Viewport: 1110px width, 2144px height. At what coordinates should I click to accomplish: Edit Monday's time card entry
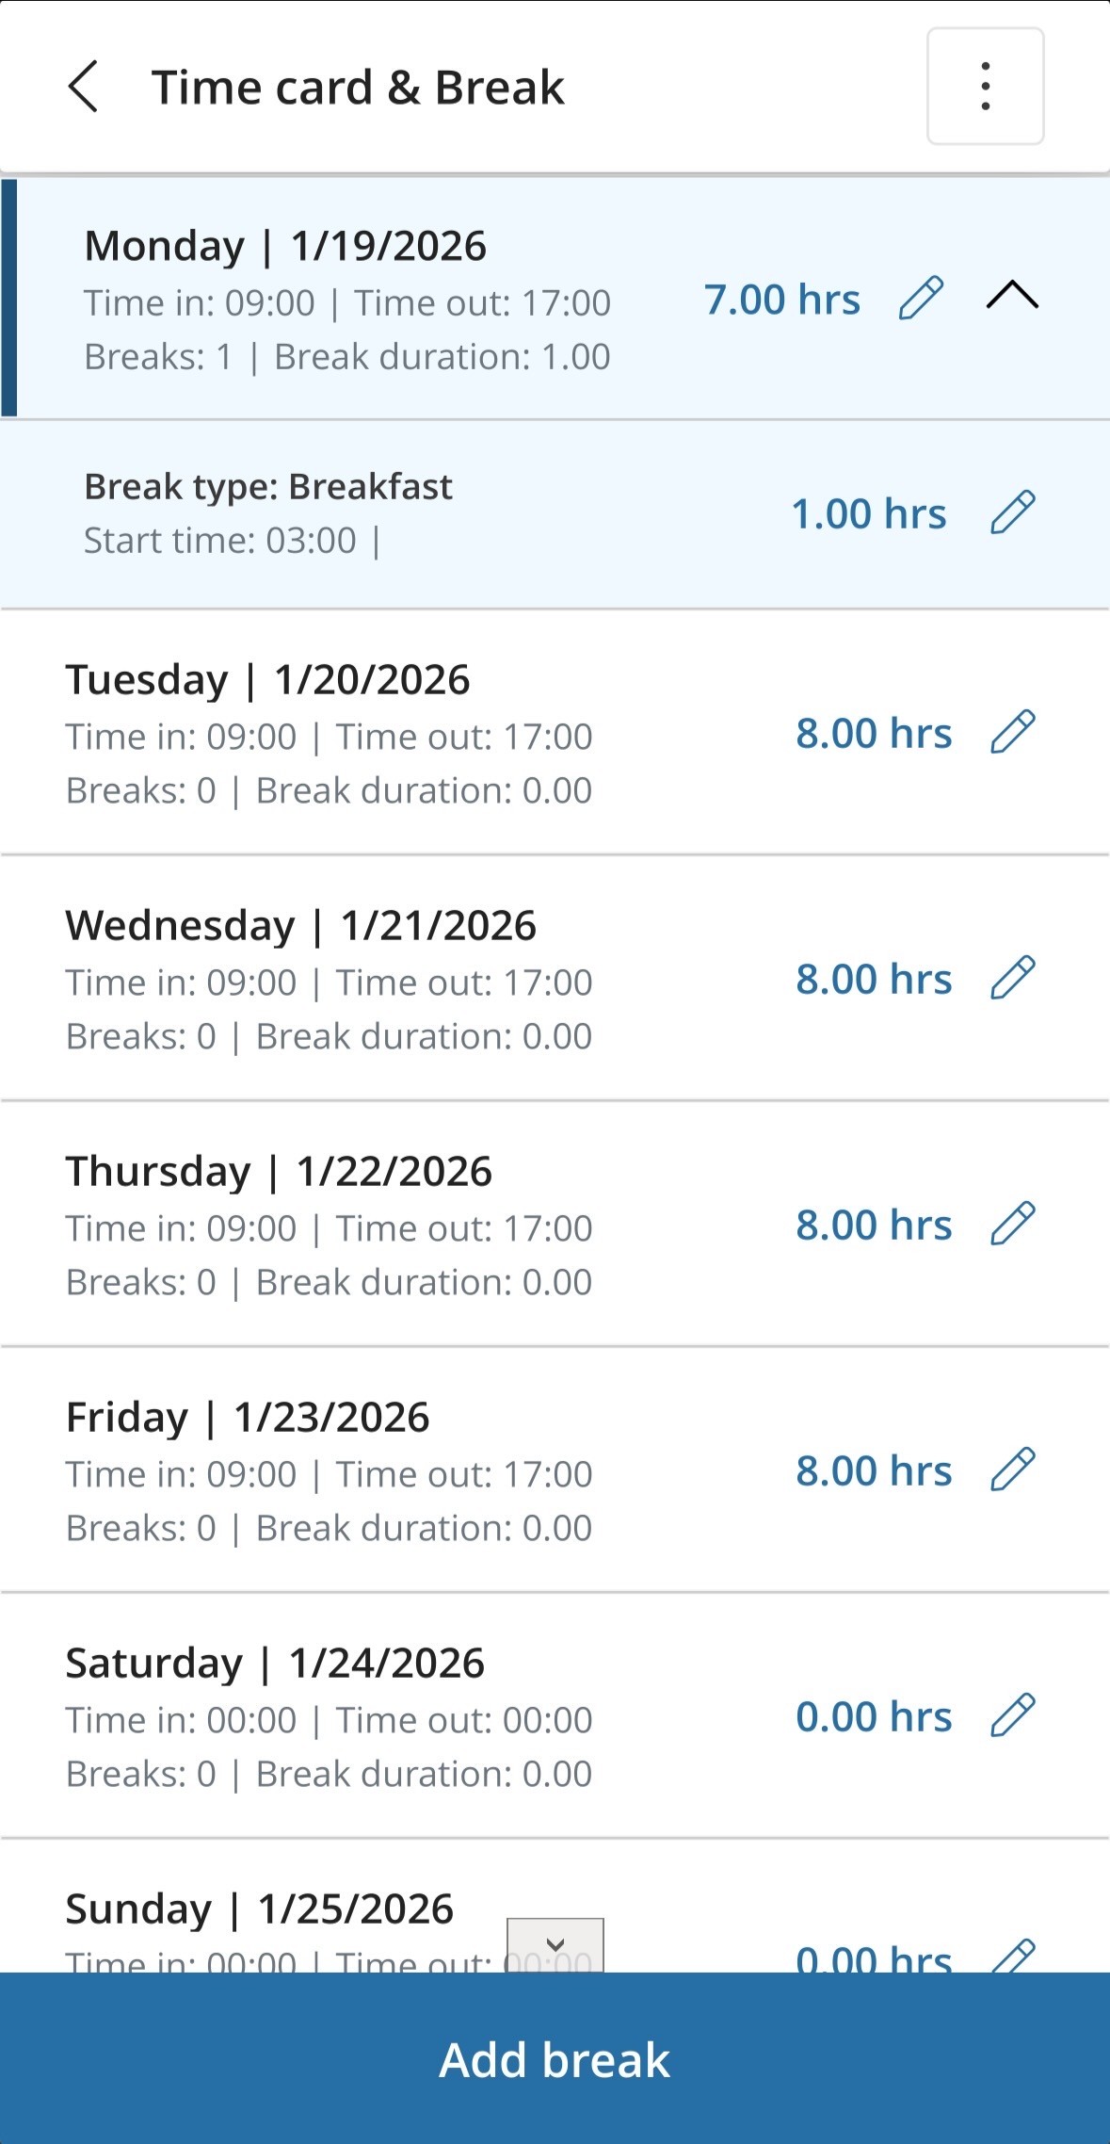(x=921, y=299)
